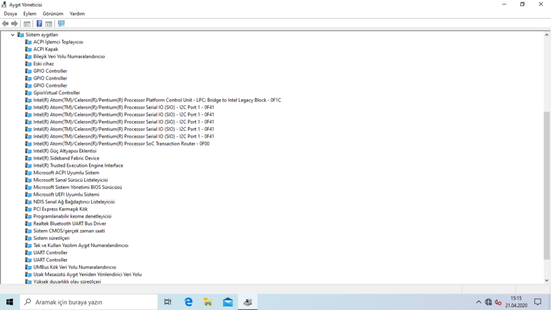The width and height of the screenshot is (551, 310).
Task: Click the Aygıt Yöneticisi taskbar button
Action: [x=248, y=302]
